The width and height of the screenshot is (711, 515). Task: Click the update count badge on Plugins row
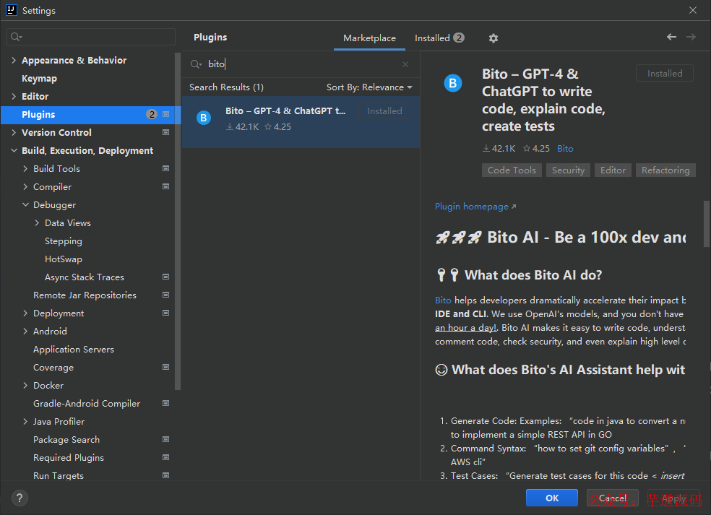tap(152, 114)
